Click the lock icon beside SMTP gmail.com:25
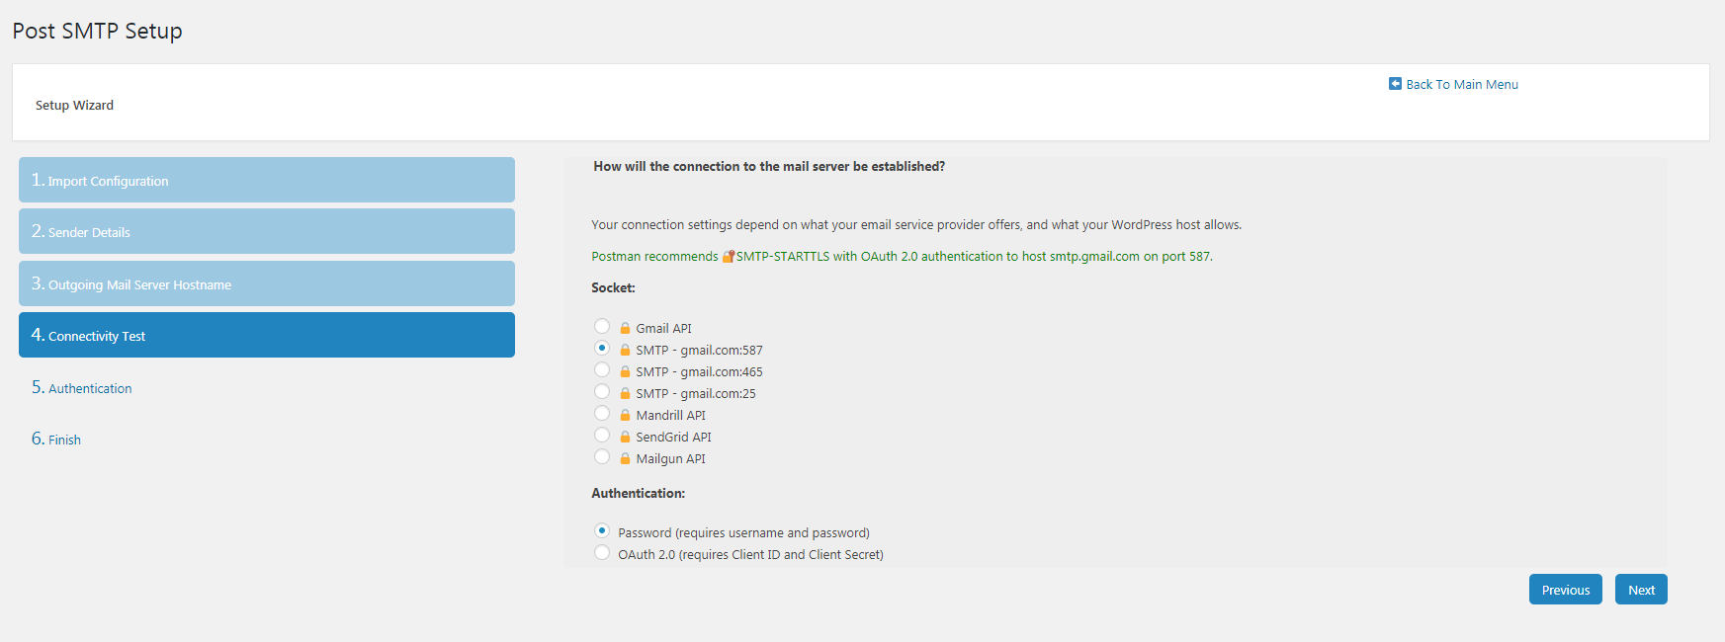The image size is (1725, 642). pyautogui.click(x=625, y=393)
